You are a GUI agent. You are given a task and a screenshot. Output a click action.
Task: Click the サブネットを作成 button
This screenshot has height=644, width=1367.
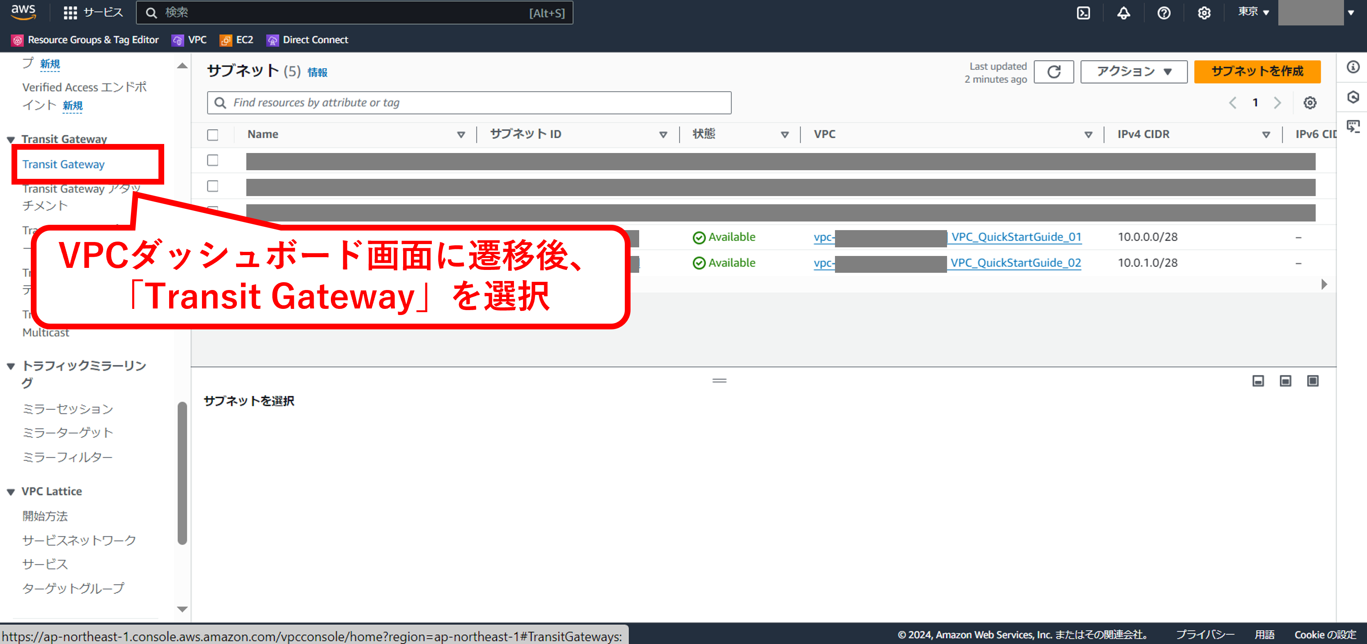[1257, 71]
